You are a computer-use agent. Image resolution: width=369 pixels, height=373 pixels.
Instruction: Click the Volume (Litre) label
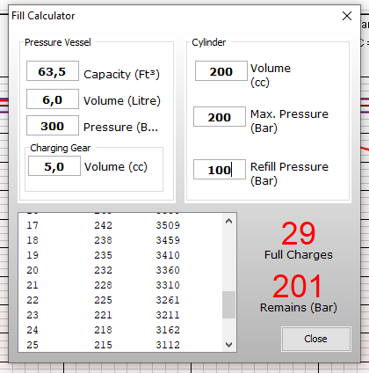click(122, 100)
